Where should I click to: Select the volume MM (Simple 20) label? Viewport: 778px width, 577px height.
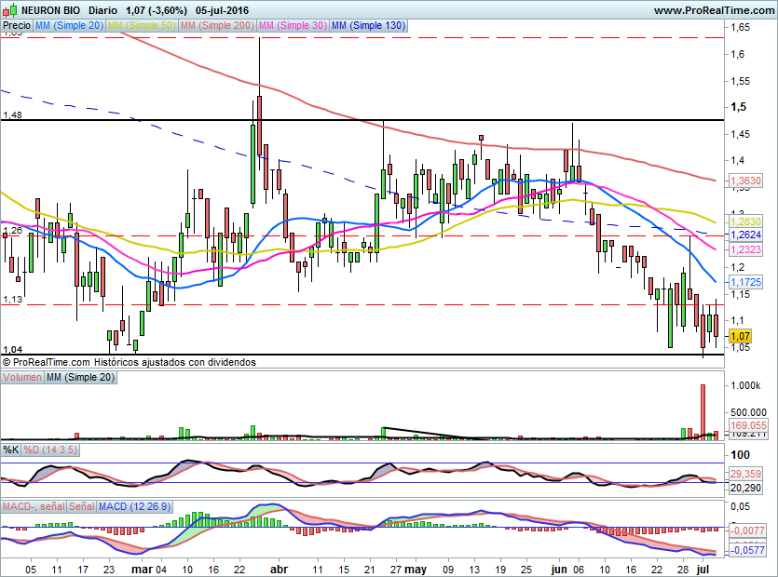pos(80,377)
